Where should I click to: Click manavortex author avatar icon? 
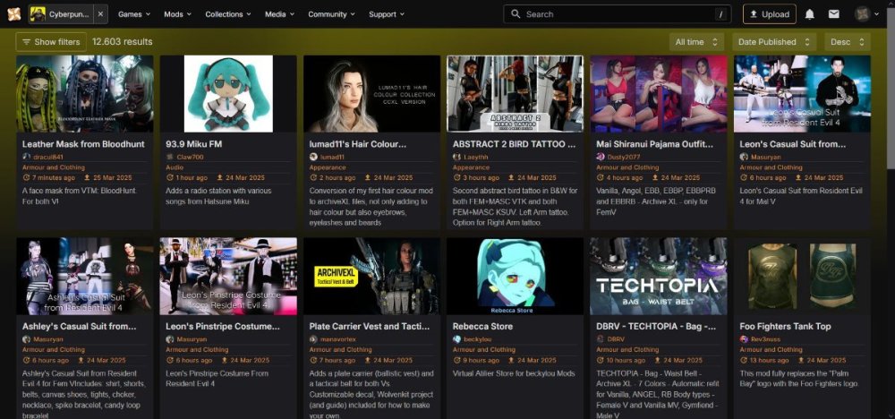(312, 339)
